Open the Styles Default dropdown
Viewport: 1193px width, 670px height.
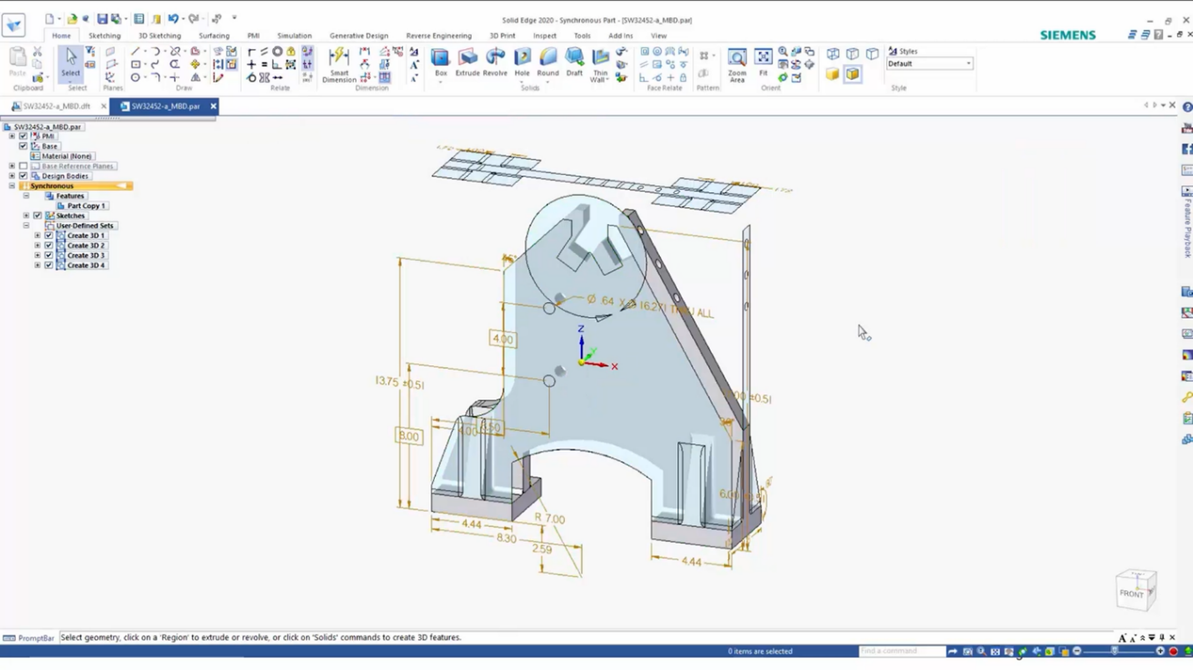[968, 63]
